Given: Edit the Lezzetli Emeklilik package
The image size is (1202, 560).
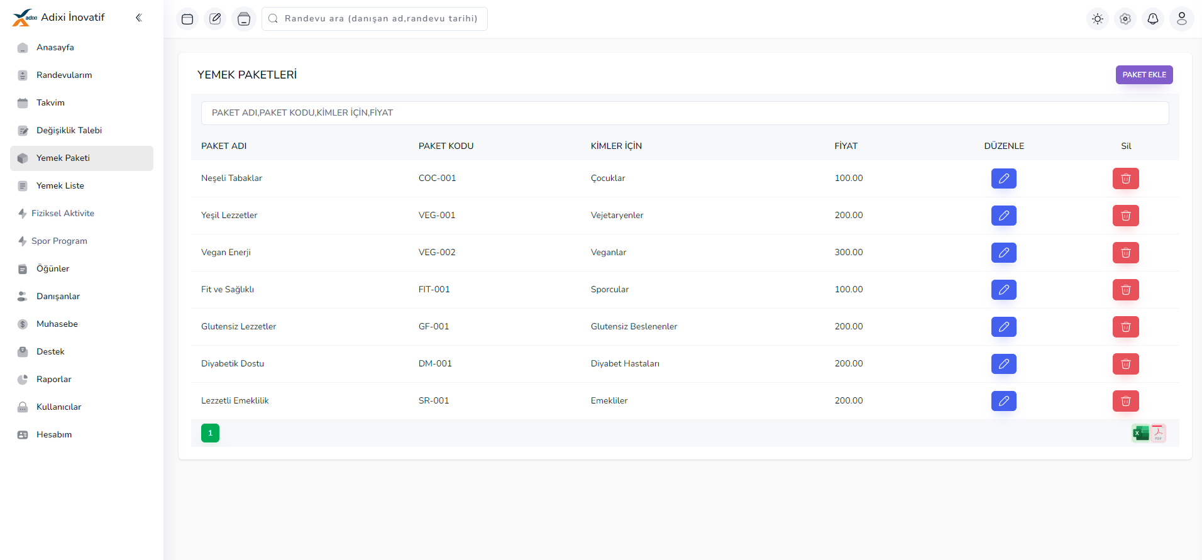Looking at the screenshot, I should pos(1004,401).
